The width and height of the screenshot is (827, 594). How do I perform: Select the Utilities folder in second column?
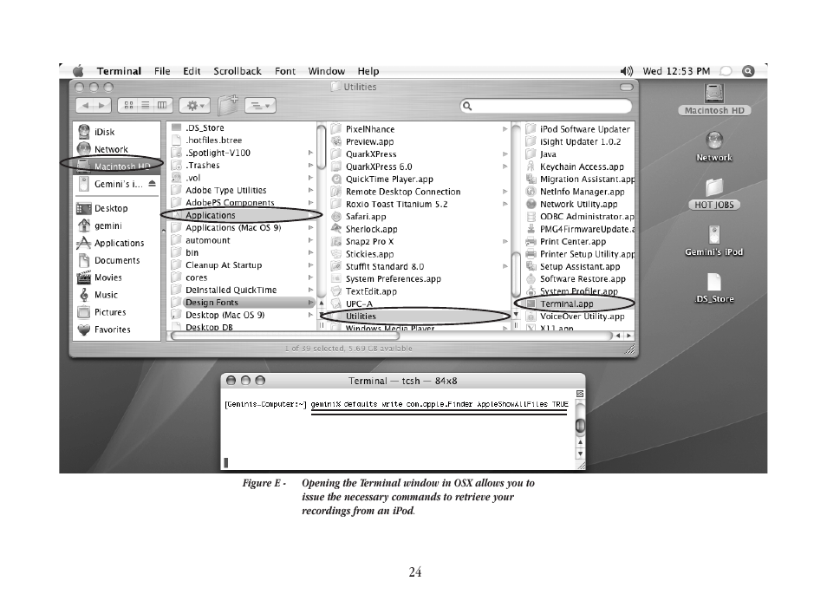tap(420, 317)
